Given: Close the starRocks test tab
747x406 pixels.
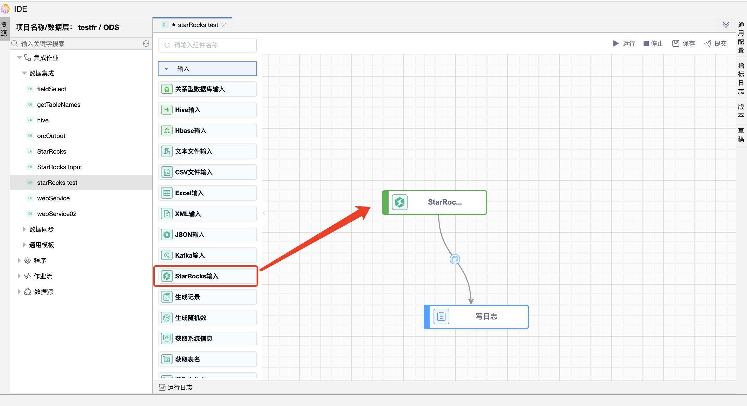Looking at the screenshot, I should [x=224, y=25].
